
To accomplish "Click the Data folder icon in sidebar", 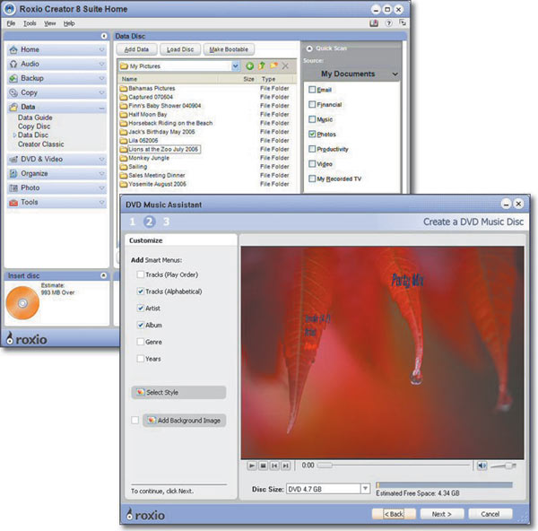I will coord(13,107).
